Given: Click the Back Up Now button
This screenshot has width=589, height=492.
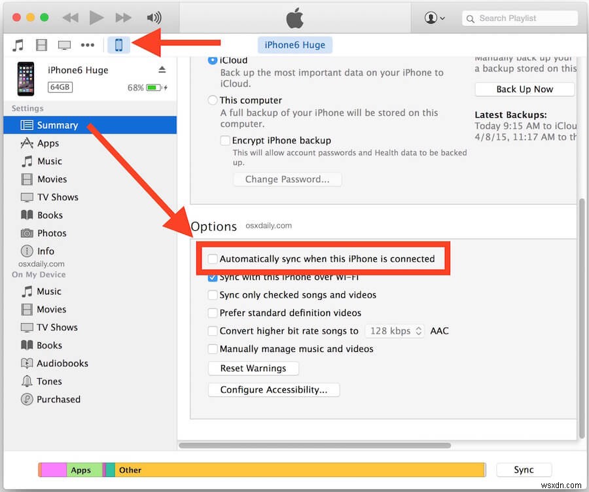Looking at the screenshot, I should pos(524,89).
